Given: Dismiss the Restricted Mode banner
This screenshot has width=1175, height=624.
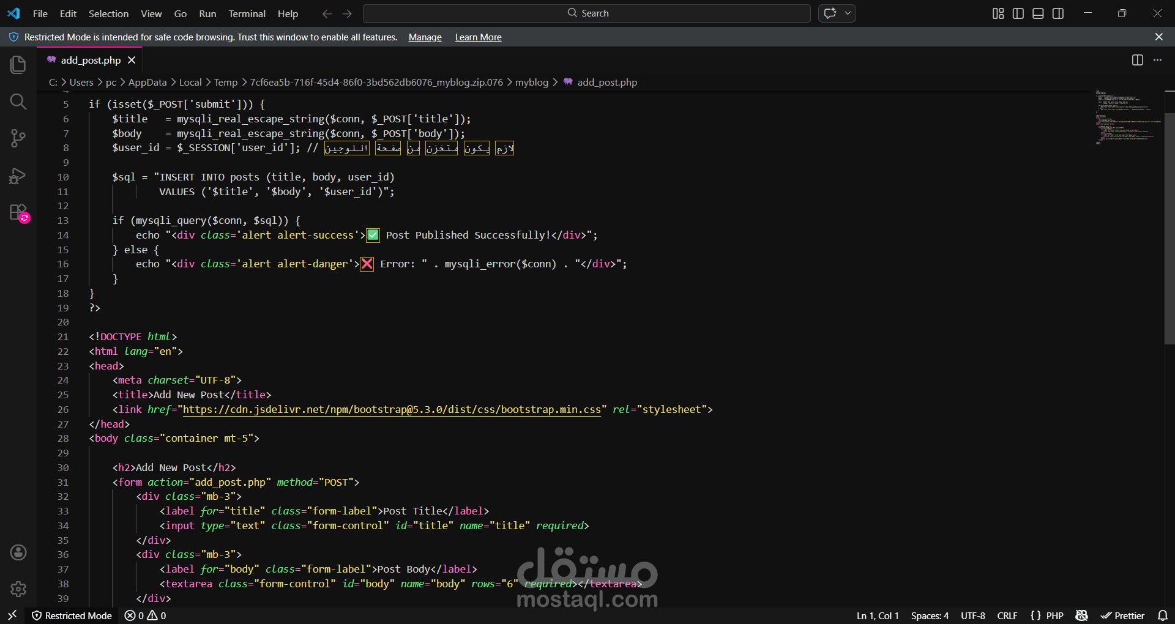Looking at the screenshot, I should coord(1159,37).
